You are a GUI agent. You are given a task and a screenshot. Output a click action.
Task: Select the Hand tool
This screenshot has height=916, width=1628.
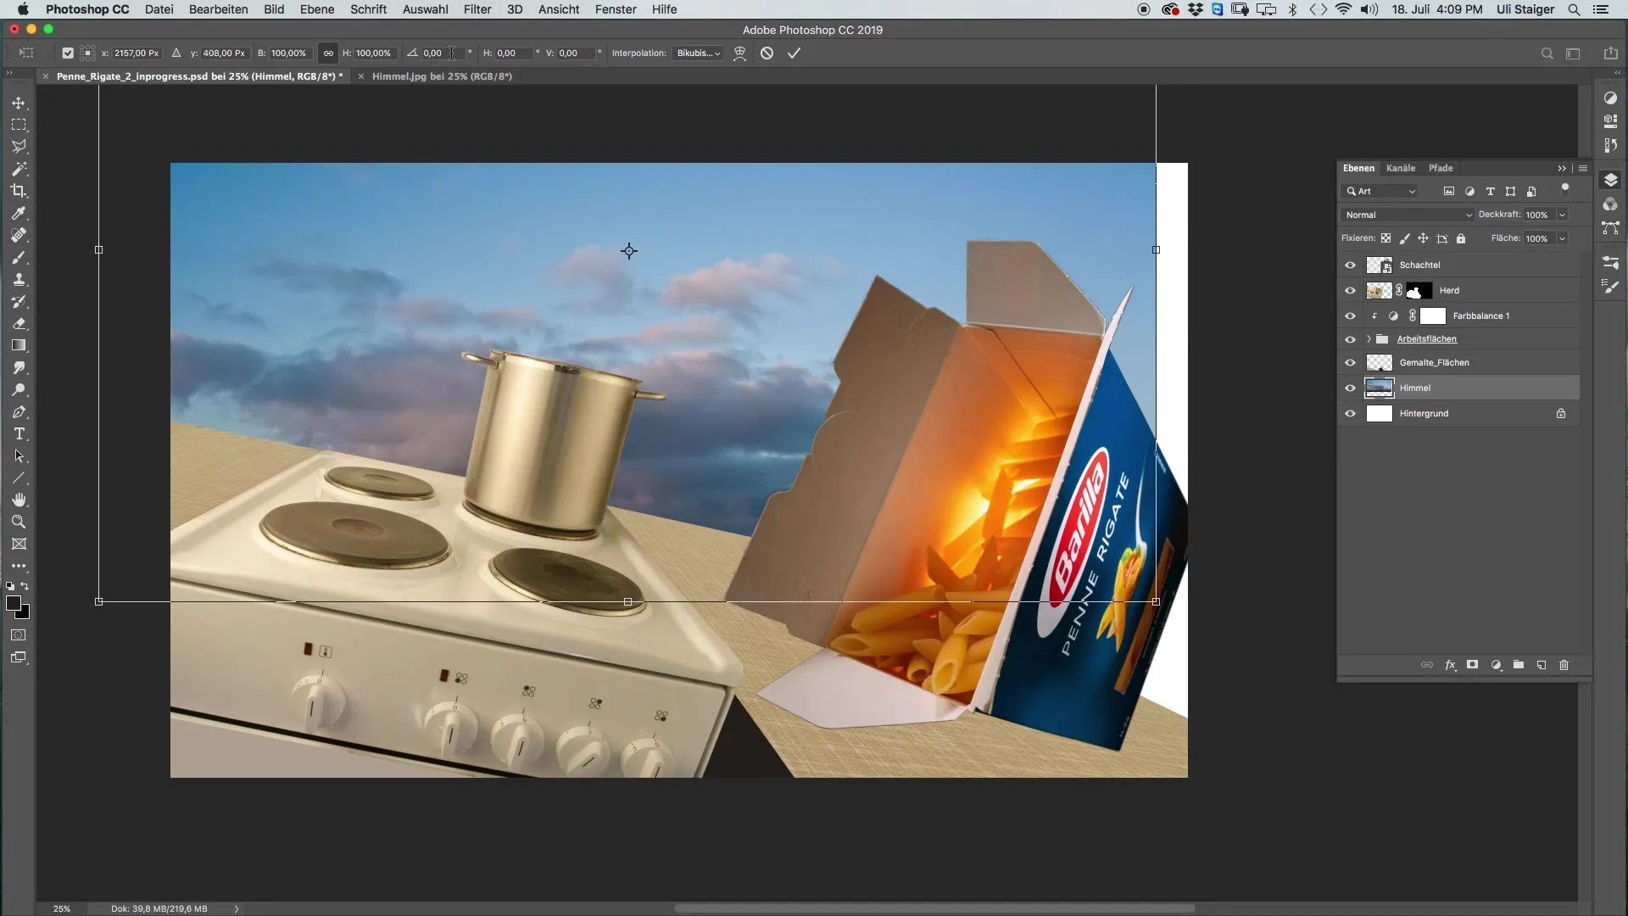[19, 500]
